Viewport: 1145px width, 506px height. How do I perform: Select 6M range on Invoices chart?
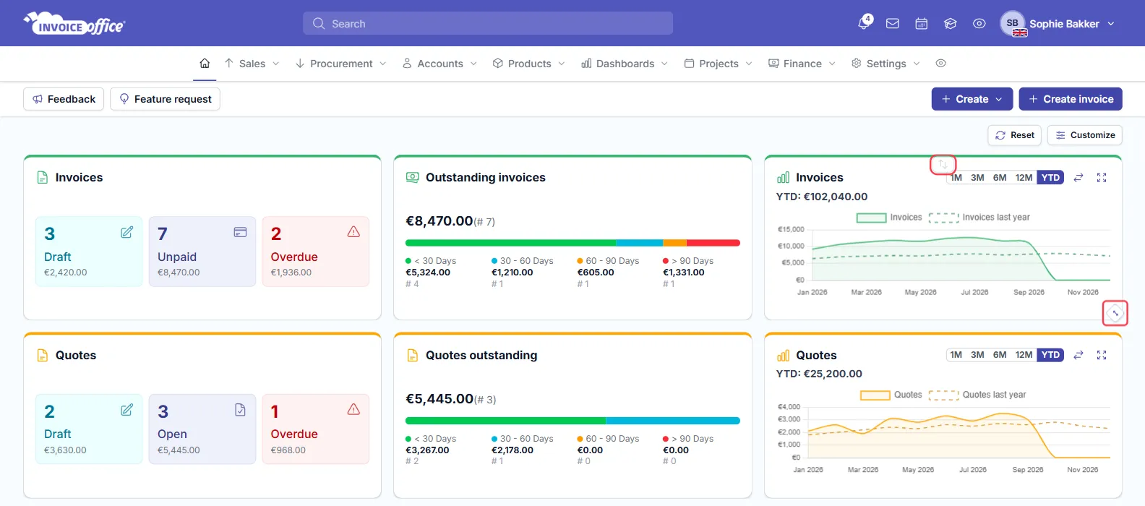click(x=1000, y=178)
